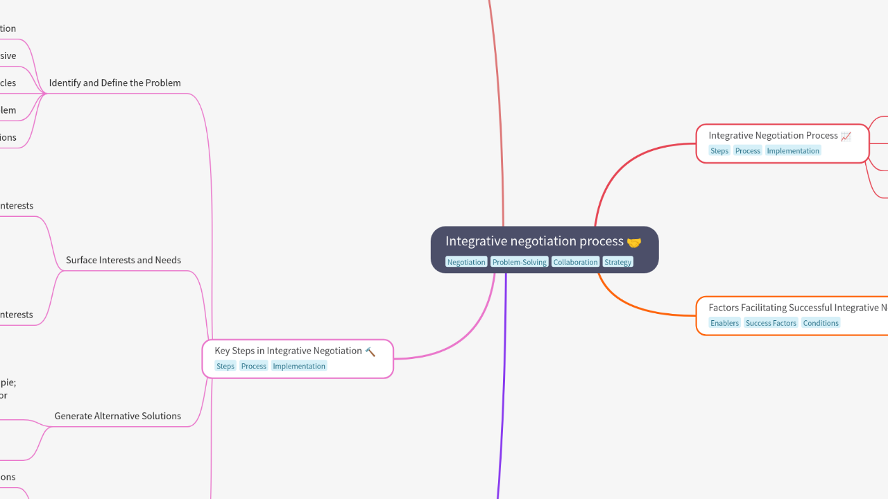Select Generate Alternative Solutions branch
Viewport: 888px width, 499px height.
[118, 416]
